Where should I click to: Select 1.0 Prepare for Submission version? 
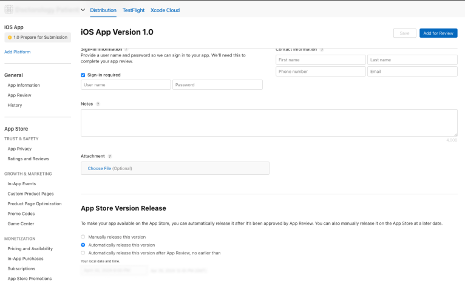38,38
